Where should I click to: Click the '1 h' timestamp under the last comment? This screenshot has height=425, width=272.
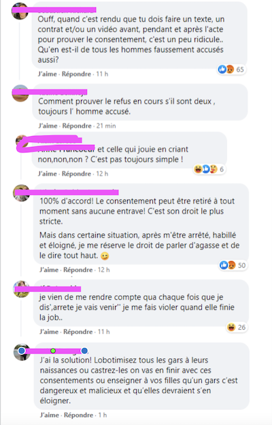103,415
